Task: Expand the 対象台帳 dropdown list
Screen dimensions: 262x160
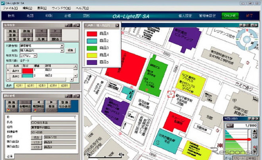Action: click(x=62, y=45)
